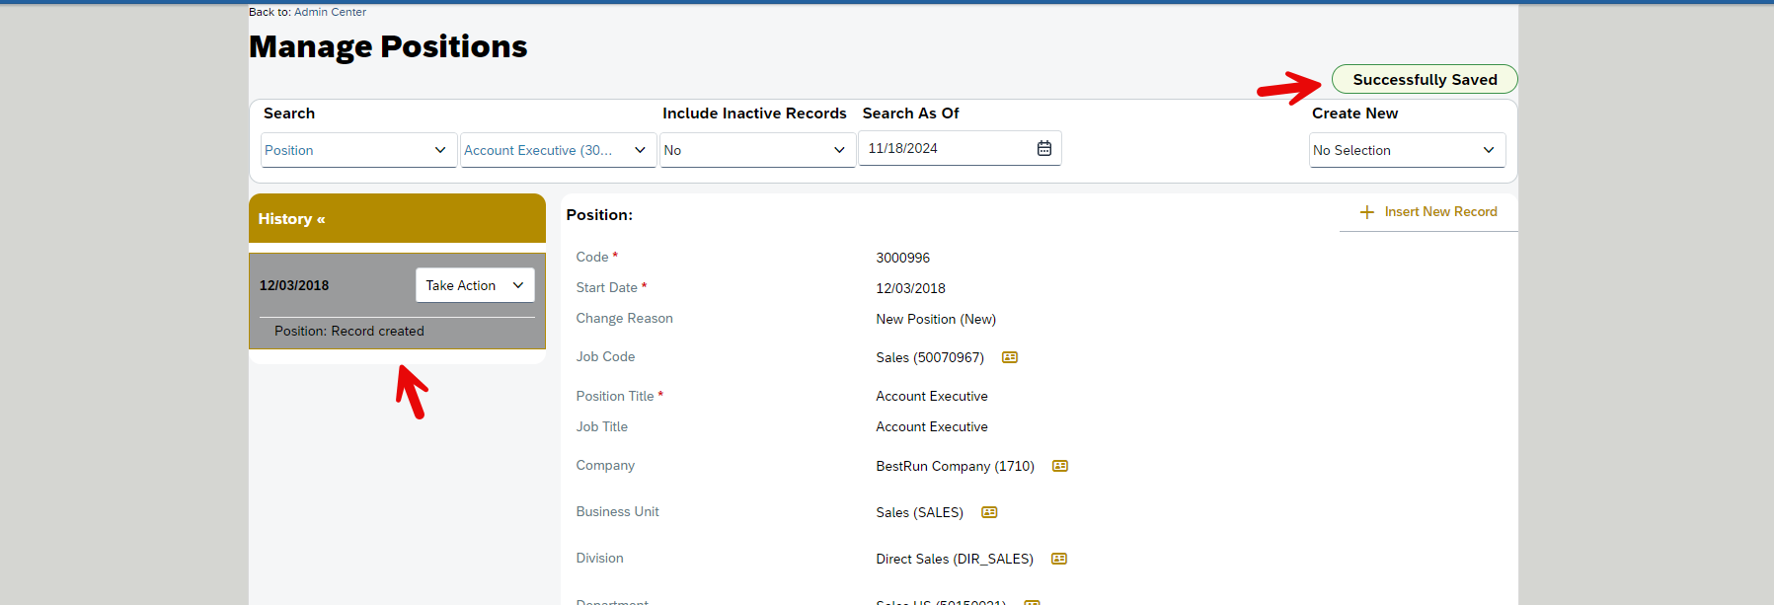
Task: Open Job Code Sales details card icon
Action: (x=1009, y=357)
